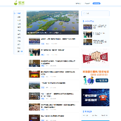Viewport: 121px width, 121px height.
Task: Click the blue badge icon on the last sidebar category
Action: pos(22,51)
